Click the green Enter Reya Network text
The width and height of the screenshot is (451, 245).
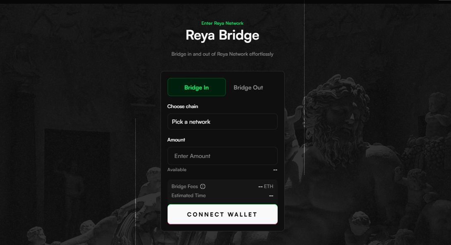(222, 23)
